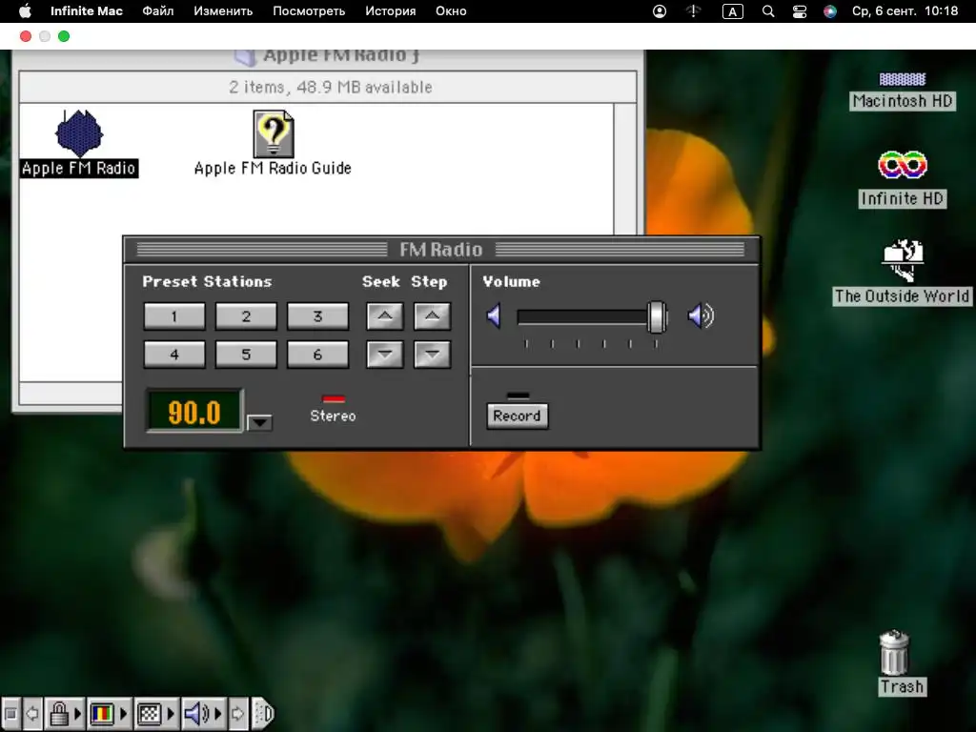Open Control Center in the menu bar

pos(800,11)
